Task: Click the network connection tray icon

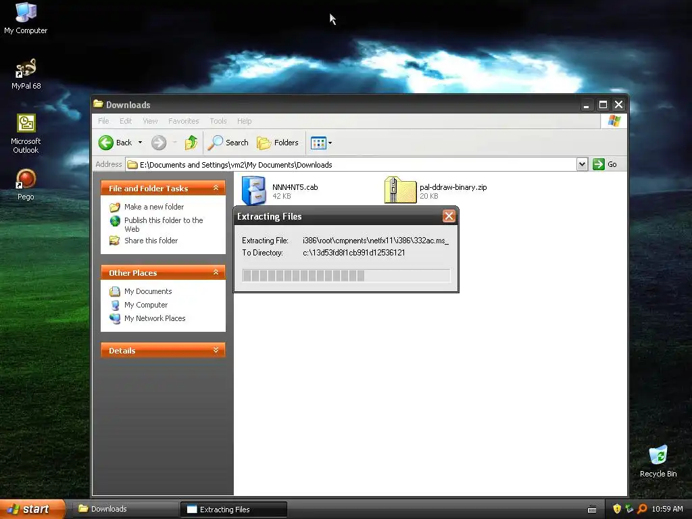Action: click(x=629, y=509)
